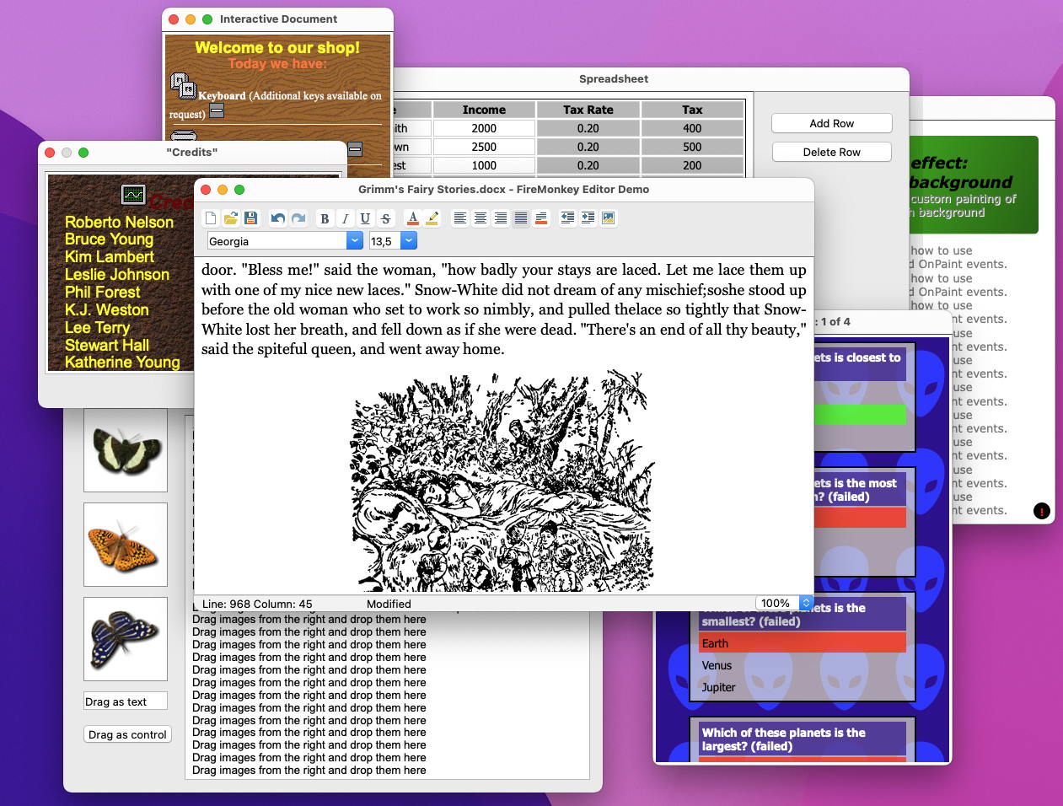The width and height of the screenshot is (1063, 806).
Task: Apply the text highlight marker
Action: [x=432, y=218]
